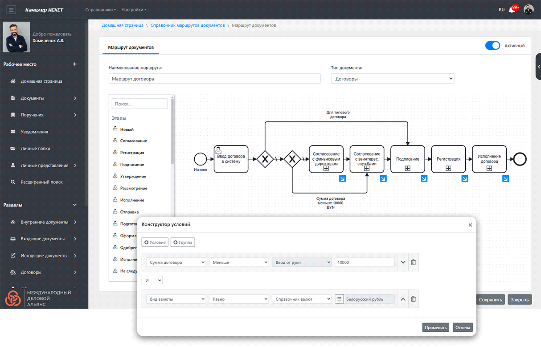Move the Вид валюты condition up

click(x=403, y=299)
